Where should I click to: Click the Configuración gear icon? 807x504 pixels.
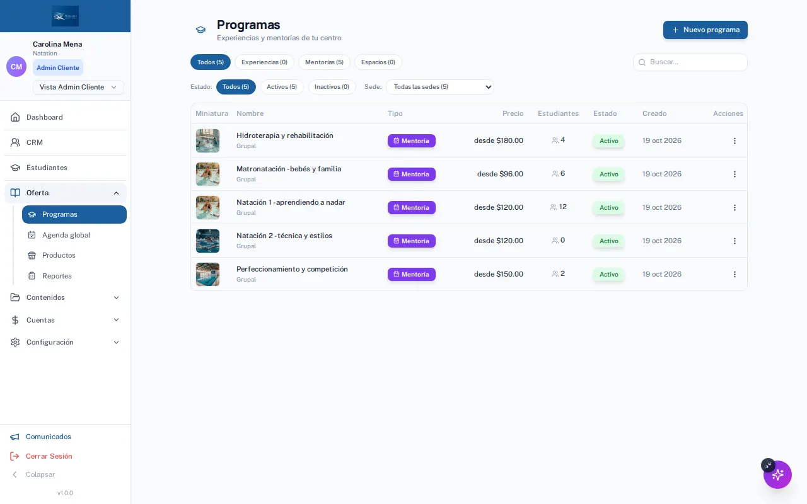pyautogui.click(x=15, y=342)
